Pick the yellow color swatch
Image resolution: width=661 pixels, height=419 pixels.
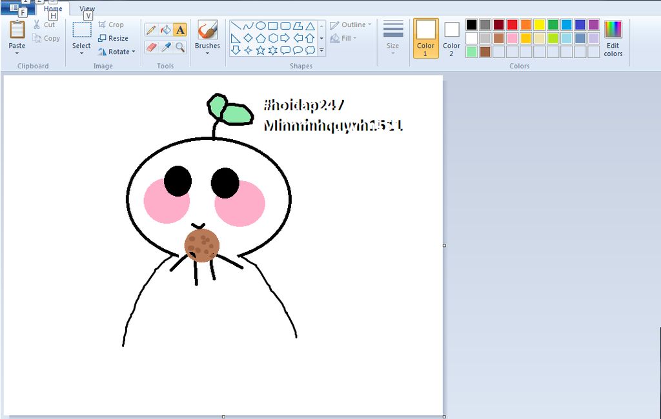click(x=539, y=25)
